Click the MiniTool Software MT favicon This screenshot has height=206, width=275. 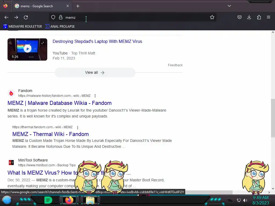pyautogui.click(x=11, y=163)
